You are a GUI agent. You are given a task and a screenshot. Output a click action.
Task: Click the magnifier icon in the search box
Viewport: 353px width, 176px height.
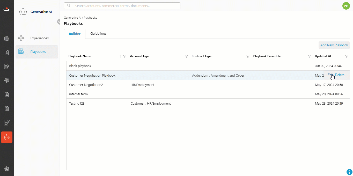tap(69, 5)
